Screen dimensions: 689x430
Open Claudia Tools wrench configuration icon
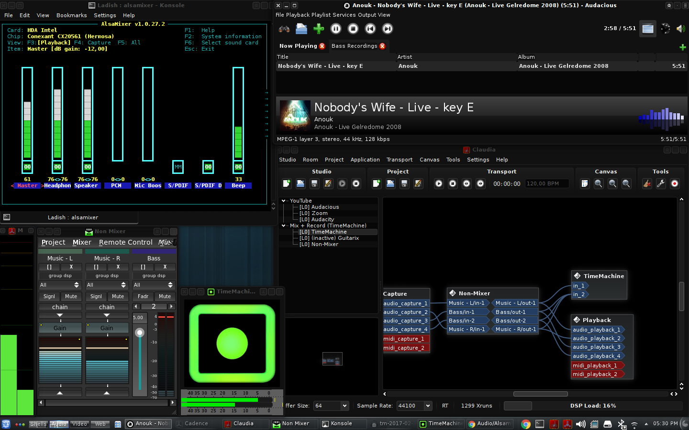click(x=661, y=183)
